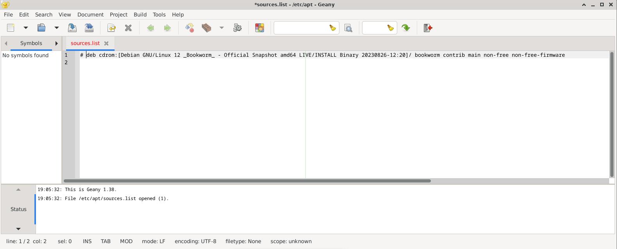This screenshot has height=249, width=617.
Task: Build the current file brick icon
Action: [206, 28]
